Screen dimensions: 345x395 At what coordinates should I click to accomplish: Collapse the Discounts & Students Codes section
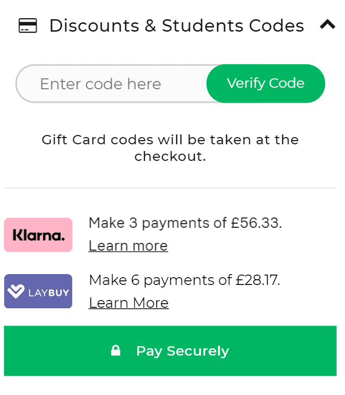(327, 24)
